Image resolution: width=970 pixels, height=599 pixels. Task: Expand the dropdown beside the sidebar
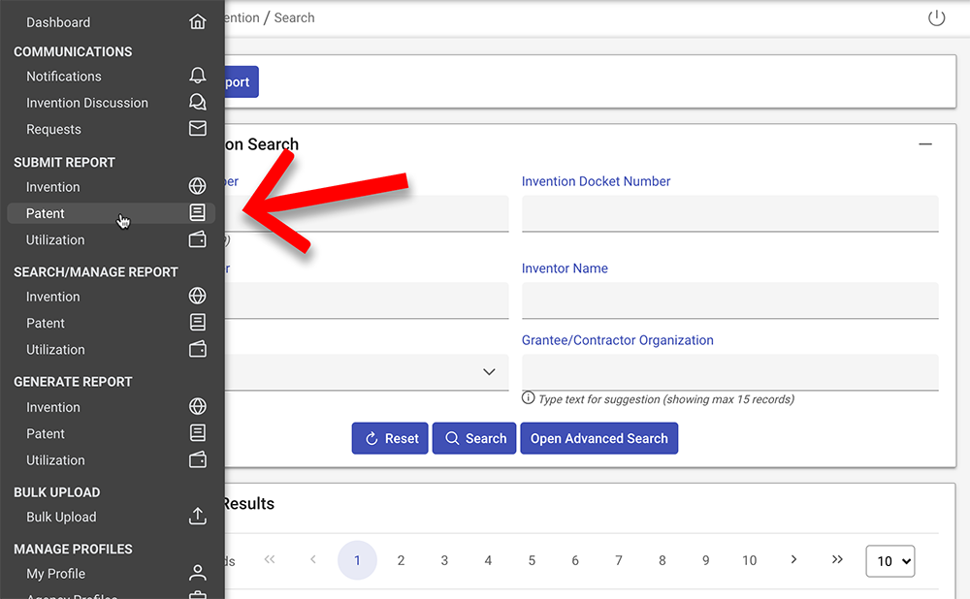pyautogui.click(x=489, y=372)
